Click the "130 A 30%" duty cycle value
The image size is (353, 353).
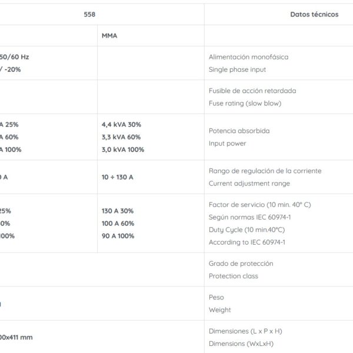(118, 211)
